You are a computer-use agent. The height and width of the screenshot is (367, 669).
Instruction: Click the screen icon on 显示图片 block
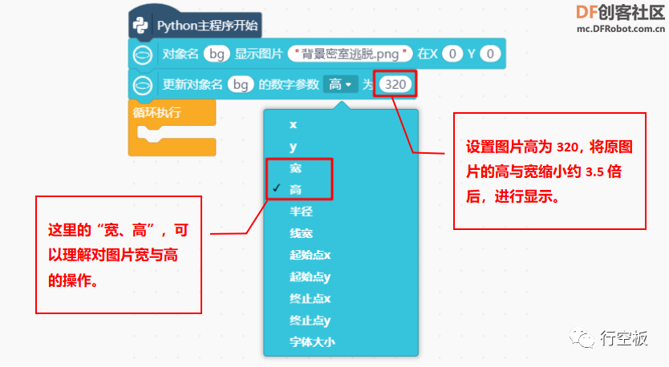143,54
